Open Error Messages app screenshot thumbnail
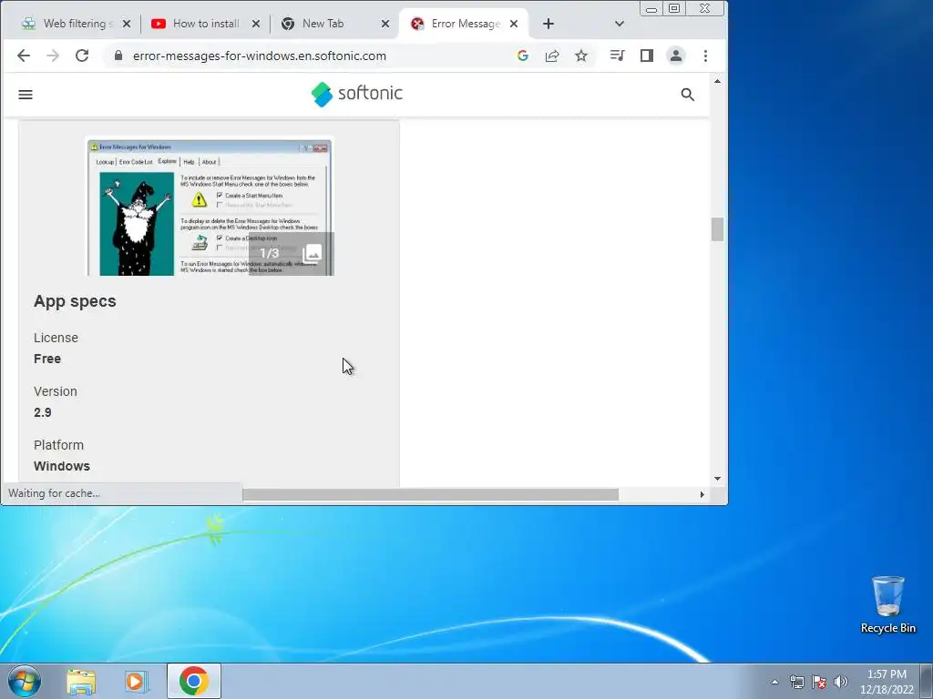933x699 pixels. [x=210, y=207]
